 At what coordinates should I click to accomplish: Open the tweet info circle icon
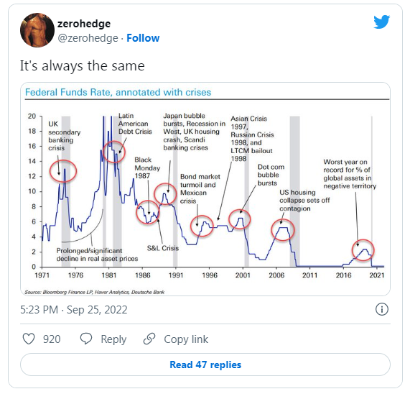pos(382,309)
